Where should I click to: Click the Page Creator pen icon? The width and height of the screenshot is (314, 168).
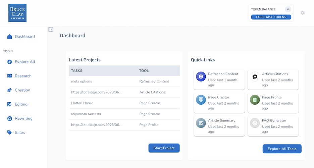201,100
